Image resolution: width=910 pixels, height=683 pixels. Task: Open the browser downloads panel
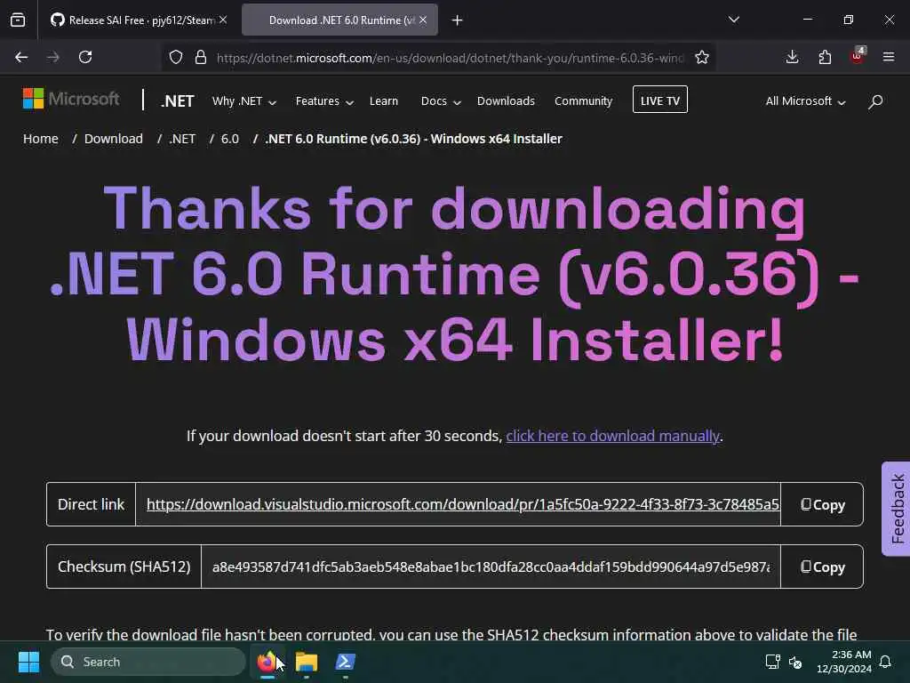(x=792, y=57)
